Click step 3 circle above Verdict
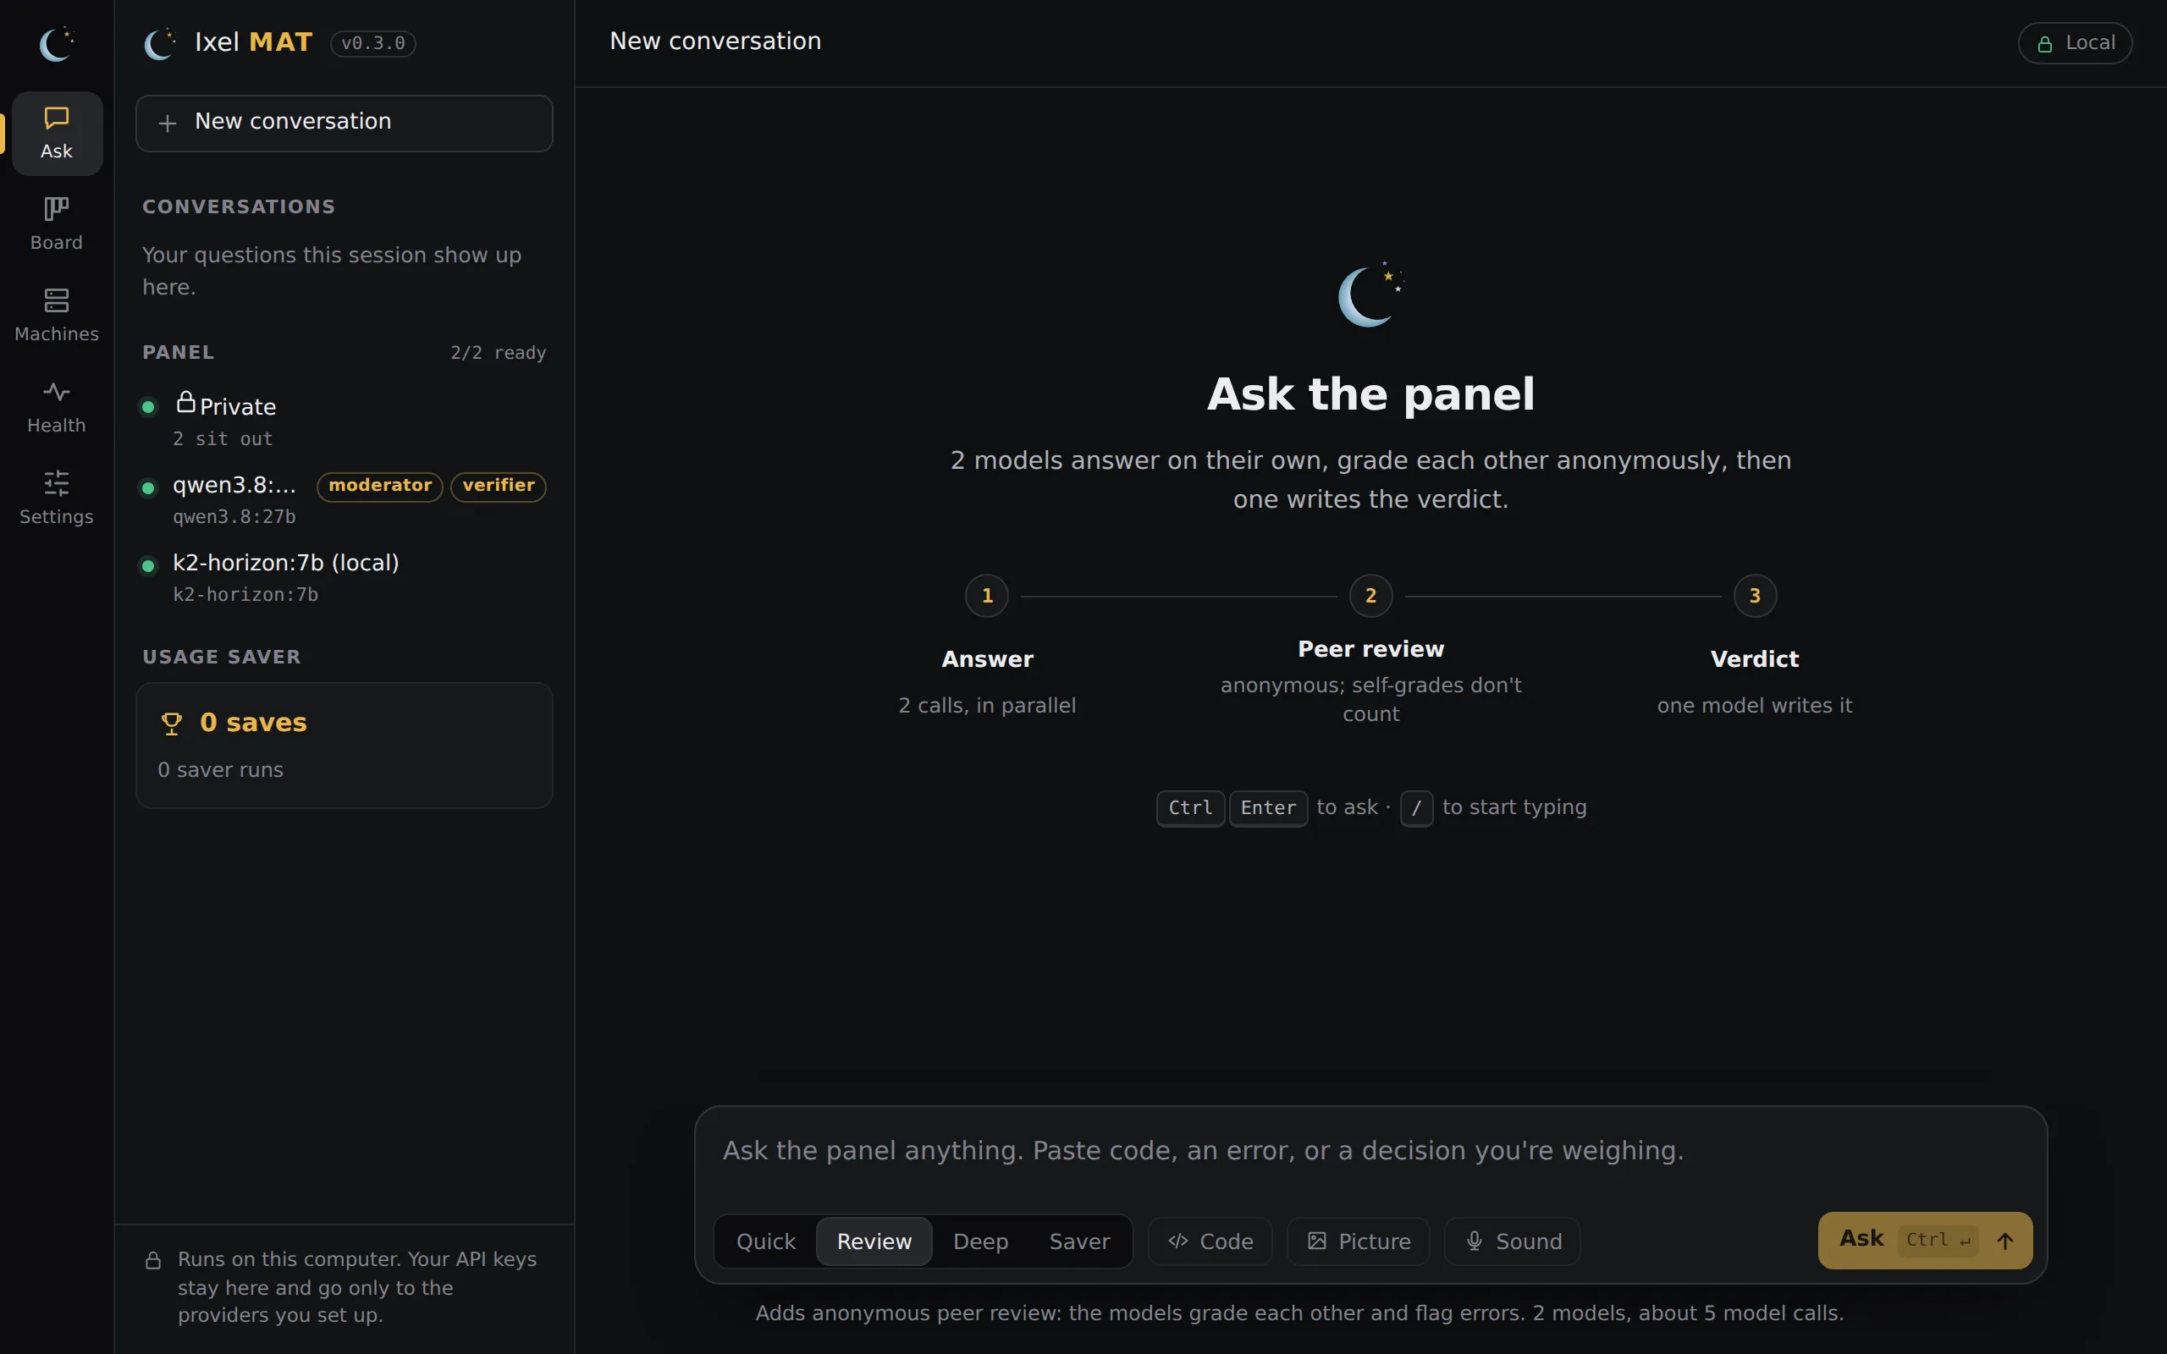Image resolution: width=2167 pixels, height=1354 pixels. (x=1755, y=596)
